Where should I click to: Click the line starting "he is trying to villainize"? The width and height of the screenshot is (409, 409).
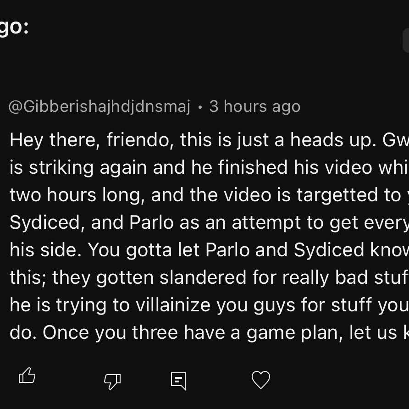click(209, 304)
